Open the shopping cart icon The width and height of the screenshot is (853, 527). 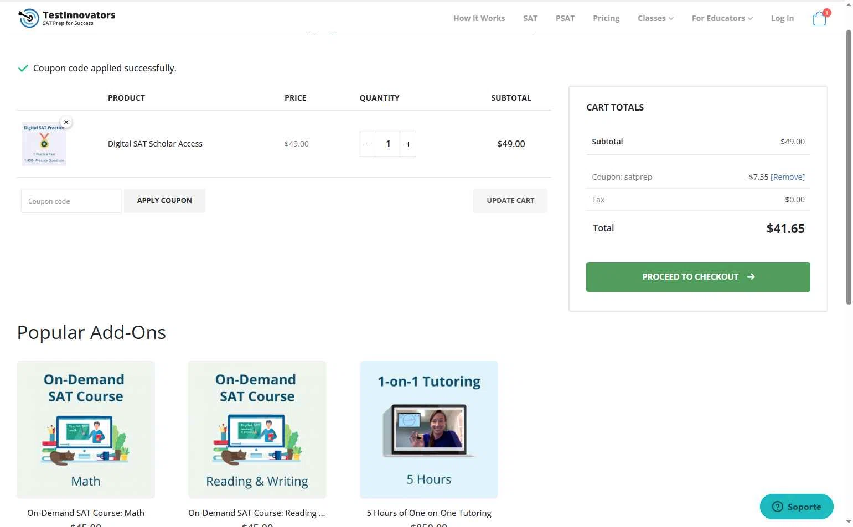tap(819, 19)
